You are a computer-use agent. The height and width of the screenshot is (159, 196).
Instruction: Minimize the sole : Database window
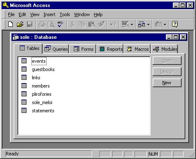169,37
